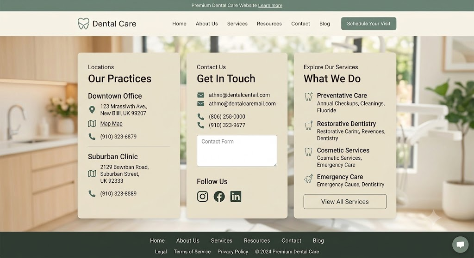Open About Us in the footer
This screenshot has height=258, width=474.
click(x=188, y=240)
